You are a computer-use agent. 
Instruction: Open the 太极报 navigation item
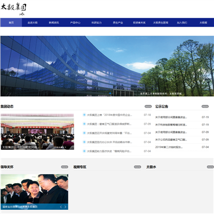coord(203,23)
